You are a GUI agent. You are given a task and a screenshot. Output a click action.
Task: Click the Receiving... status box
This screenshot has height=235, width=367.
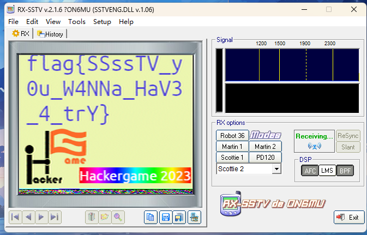[314, 141]
